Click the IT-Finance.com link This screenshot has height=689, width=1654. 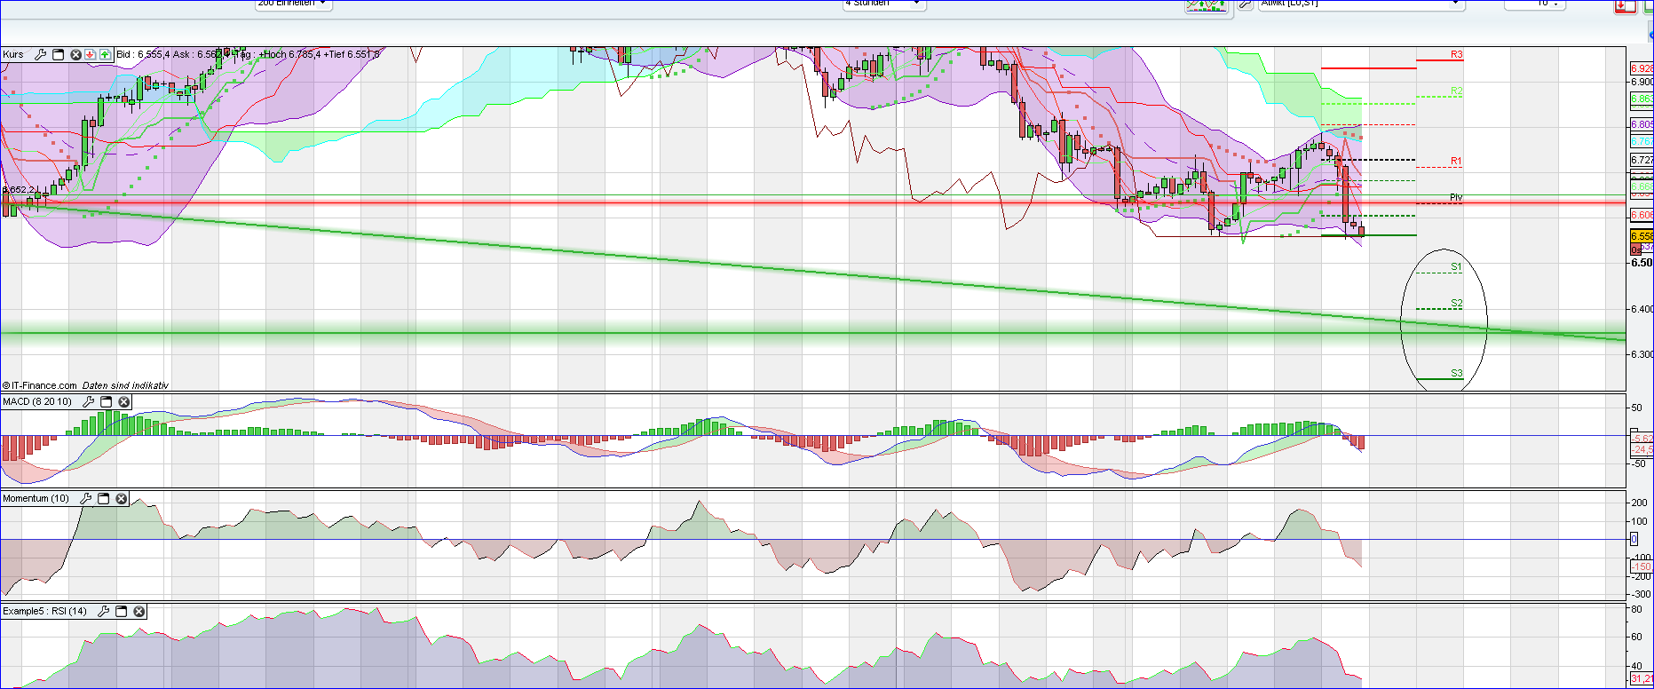(40, 385)
